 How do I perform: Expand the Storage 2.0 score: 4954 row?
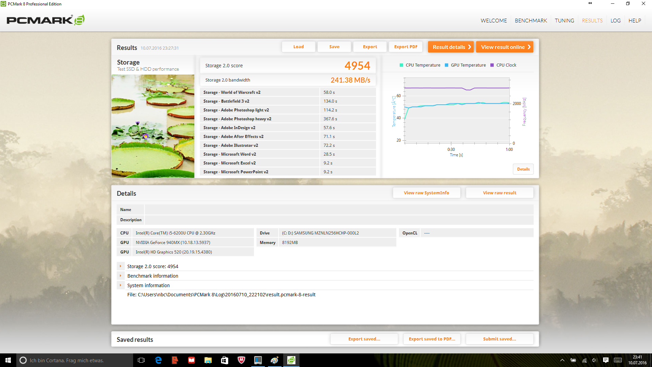121,266
